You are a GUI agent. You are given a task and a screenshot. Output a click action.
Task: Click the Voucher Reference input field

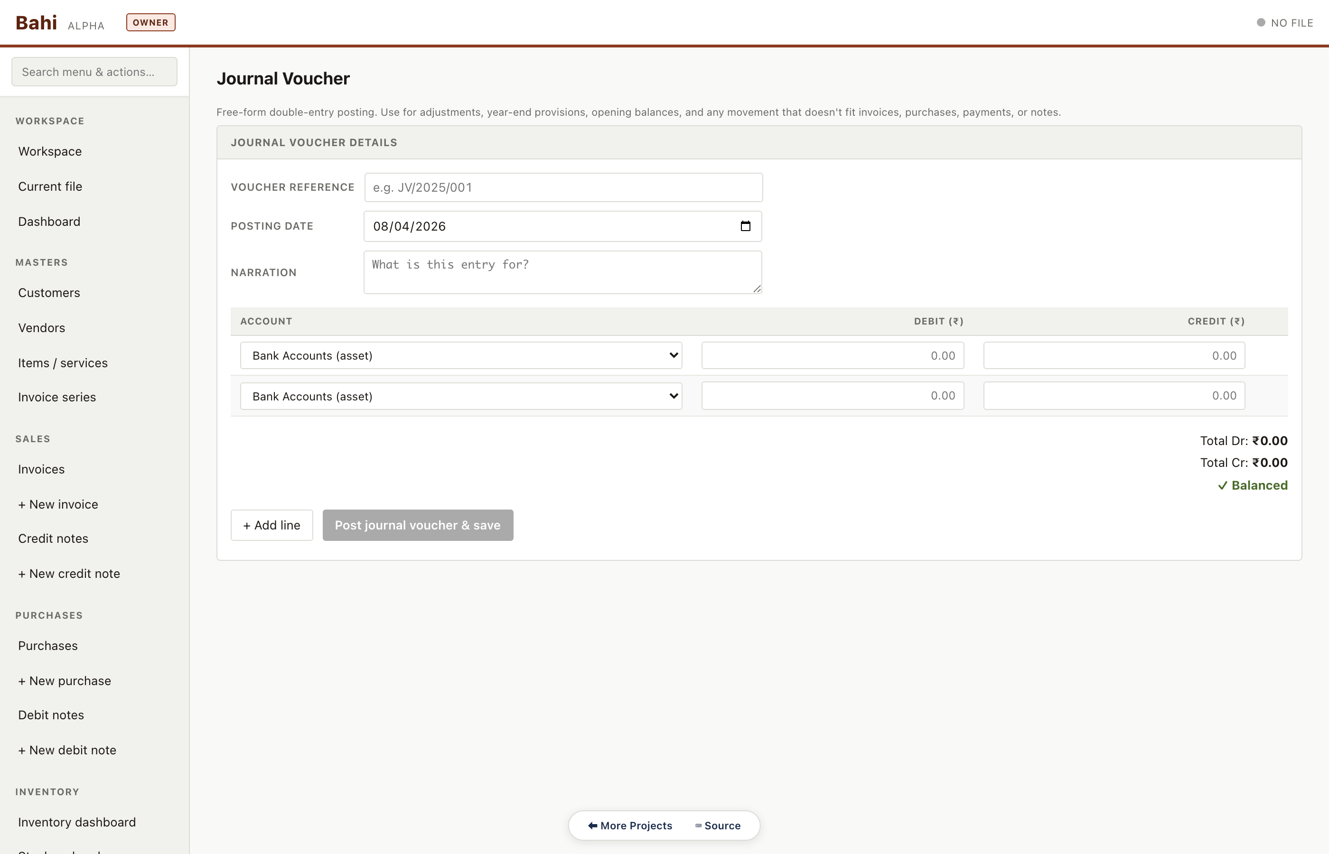pos(563,187)
